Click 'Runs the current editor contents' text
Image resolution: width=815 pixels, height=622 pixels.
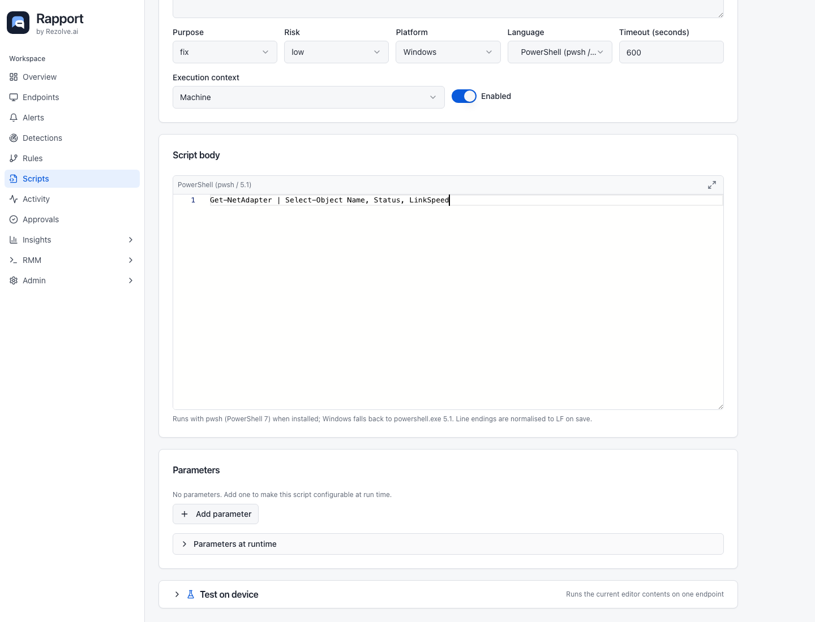(645, 594)
